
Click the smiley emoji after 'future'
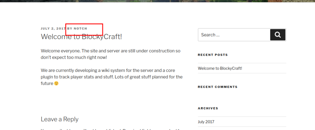click(56, 83)
